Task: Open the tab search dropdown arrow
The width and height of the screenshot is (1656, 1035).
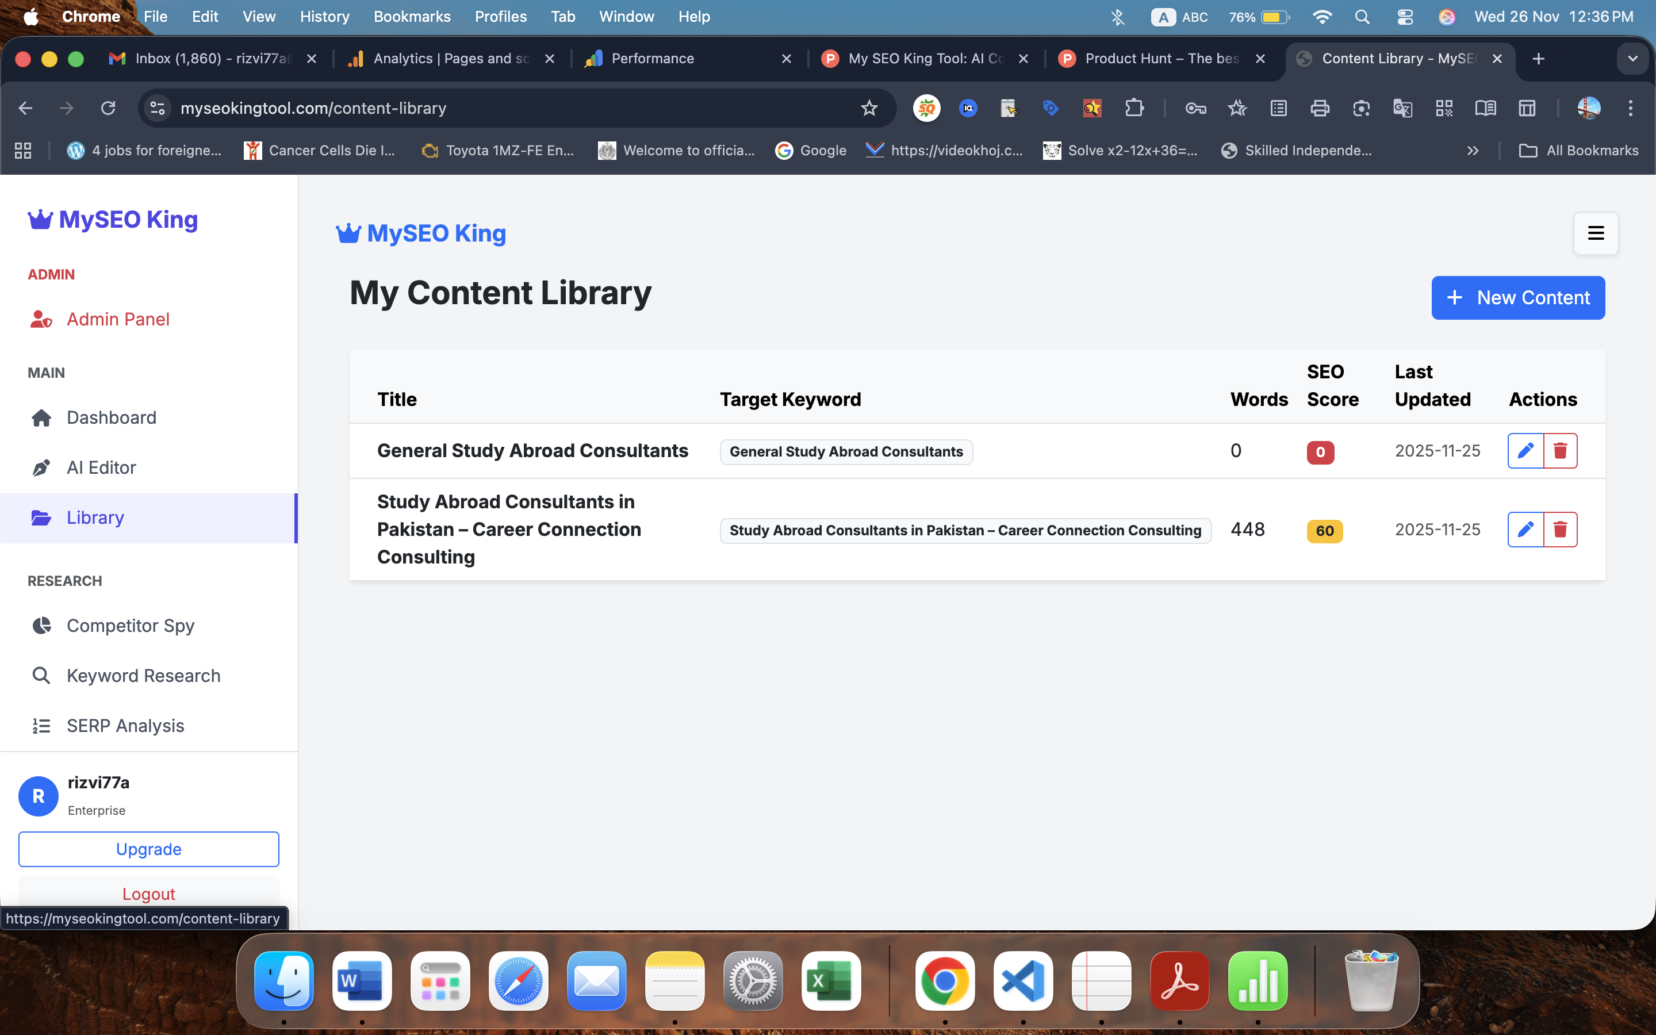Action: pyautogui.click(x=1633, y=59)
